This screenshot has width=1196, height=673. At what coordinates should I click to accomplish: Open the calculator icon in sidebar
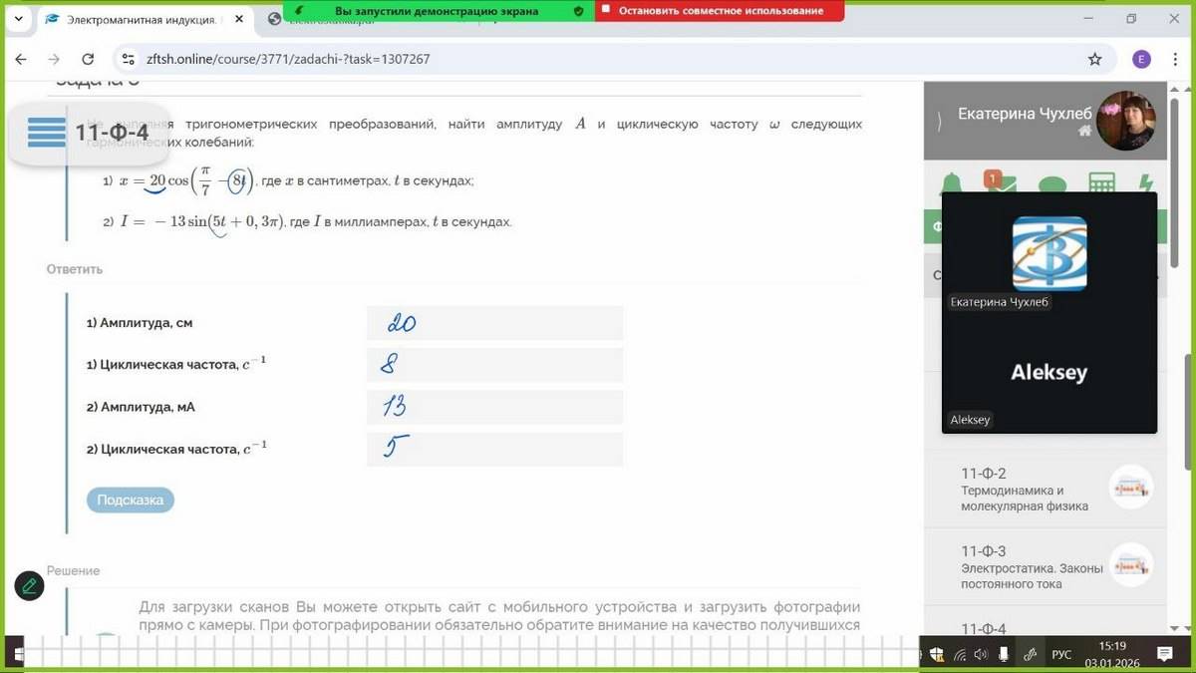click(x=1101, y=185)
